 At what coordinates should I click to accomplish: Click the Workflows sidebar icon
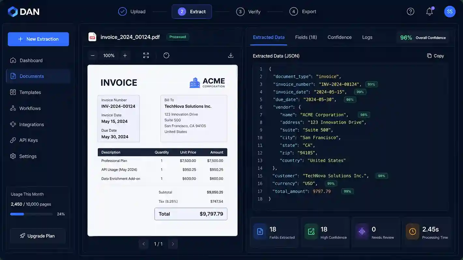tap(13, 108)
